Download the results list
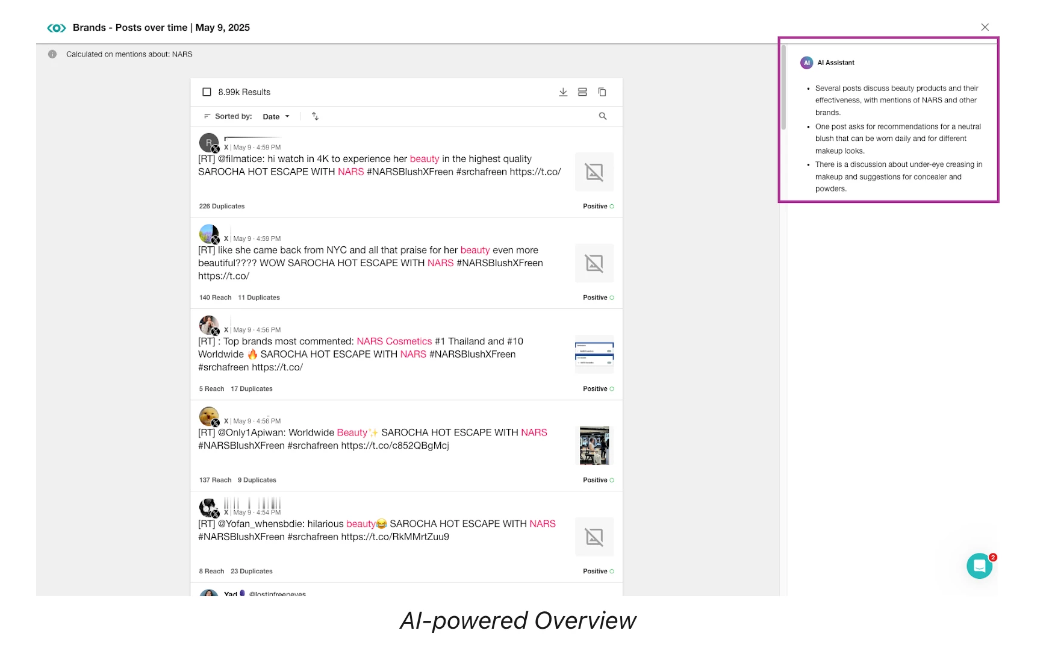Image resolution: width=1055 pixels, height=648 pixels. click(x=563, y=92)
